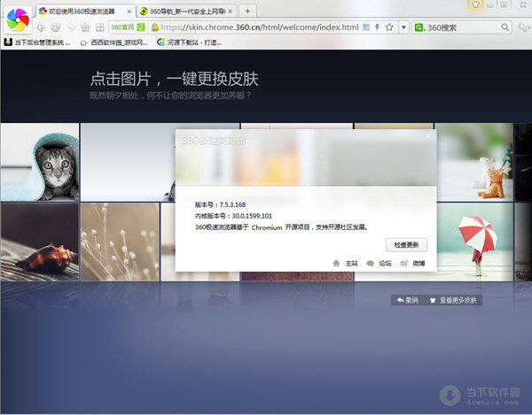Select the toy reindeer skin thumbnail
Screen dimensions: 532x415
point(475,162)
